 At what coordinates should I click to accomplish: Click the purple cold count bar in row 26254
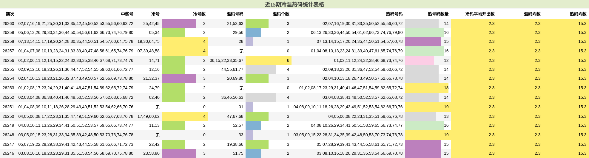pyautogui.click(x=179, y=78)
